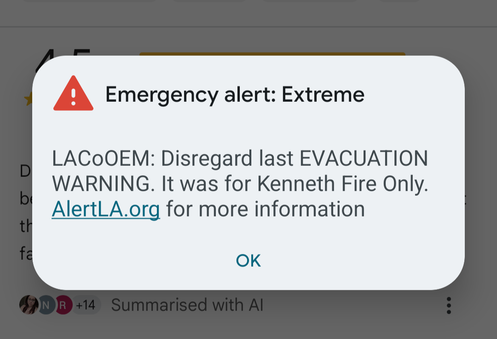Tap the grey "N" reviewer avatar
Image resolution: width=497 pixels, height=339 pixels.
[x=47, y=305]
